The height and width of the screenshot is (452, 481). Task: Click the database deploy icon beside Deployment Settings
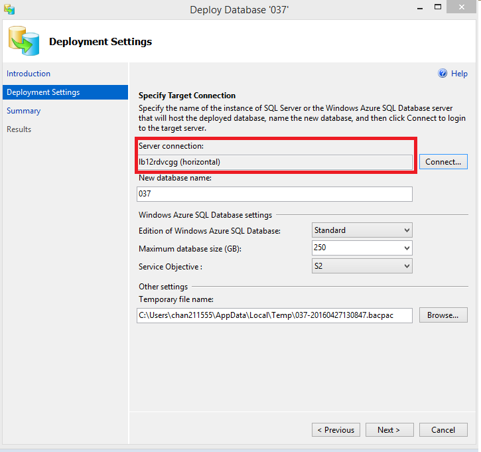point(24,40)
